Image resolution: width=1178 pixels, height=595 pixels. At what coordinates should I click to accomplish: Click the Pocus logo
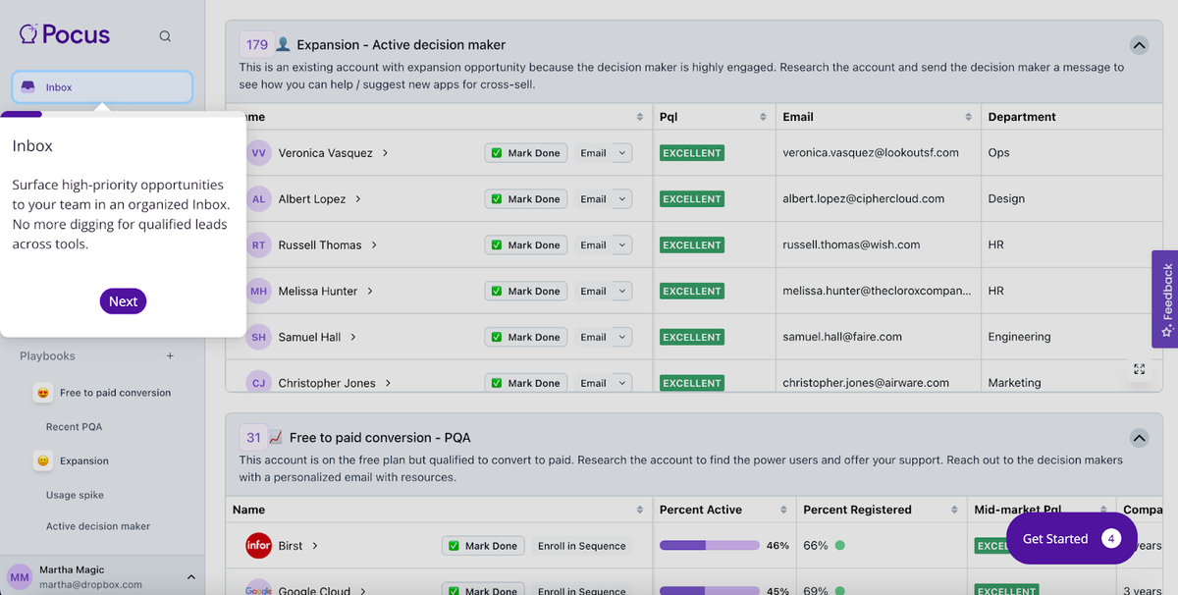click(65, 34)
